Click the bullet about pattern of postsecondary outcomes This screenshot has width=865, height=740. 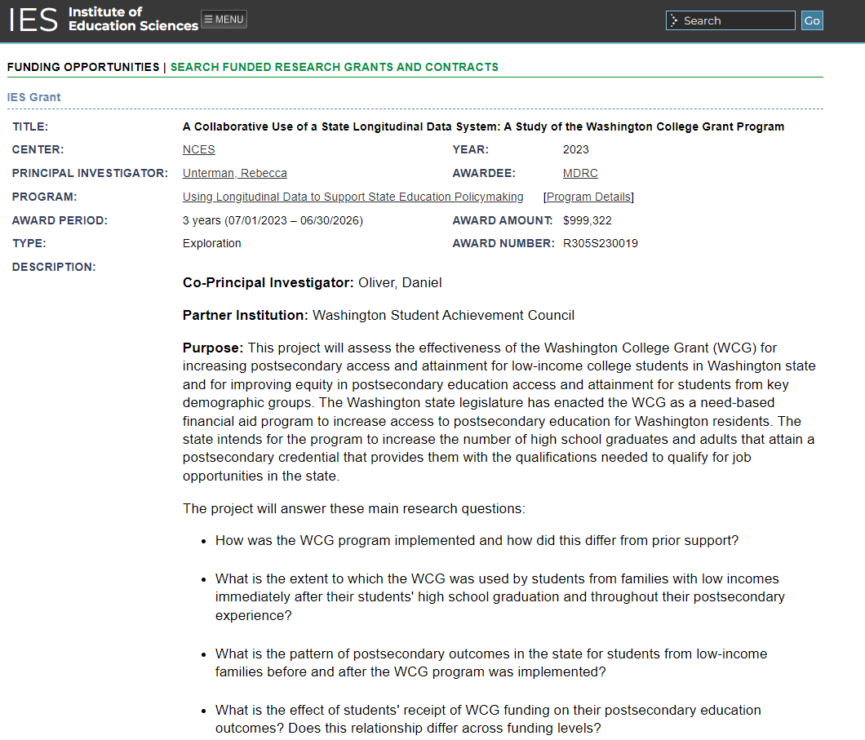coord(491,662)
